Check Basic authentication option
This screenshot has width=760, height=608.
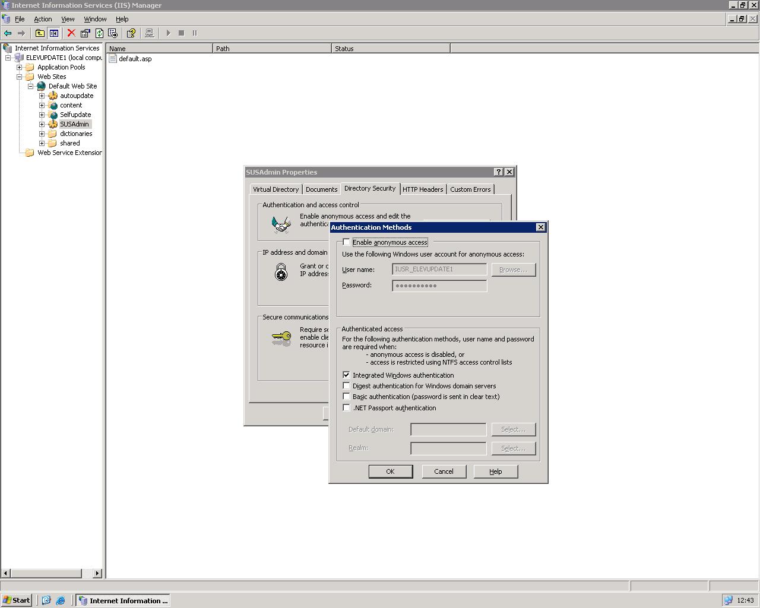pyautogui.click(x=347, y=397)
